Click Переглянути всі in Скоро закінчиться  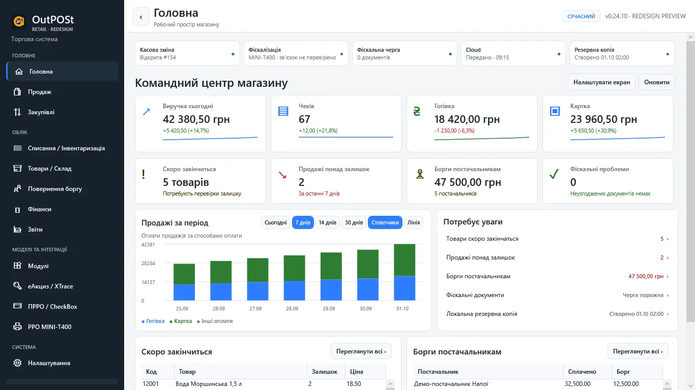click(361, 351)
